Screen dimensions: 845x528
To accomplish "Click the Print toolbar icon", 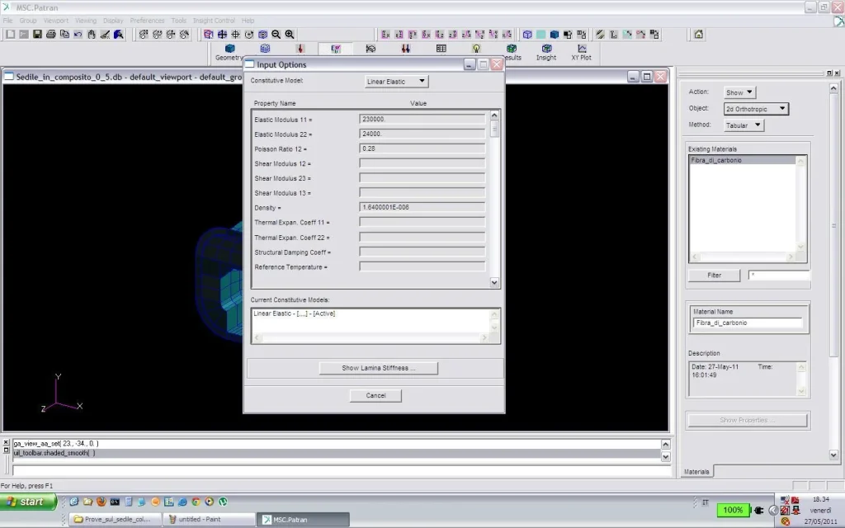I will click(x=50, y=34).
